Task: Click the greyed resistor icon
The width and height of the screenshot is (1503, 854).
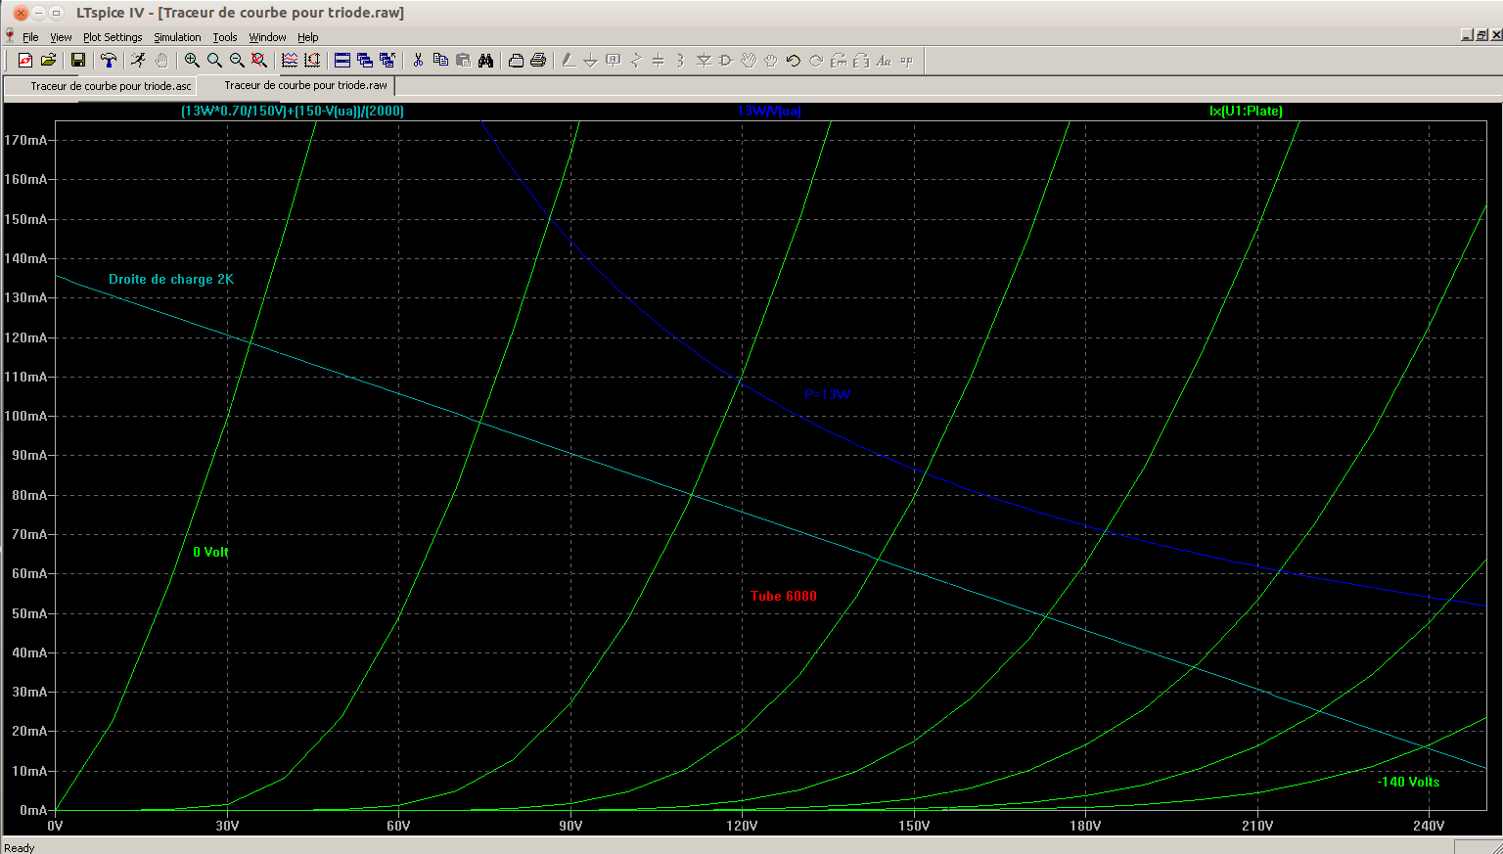Action: coord(636,61)
